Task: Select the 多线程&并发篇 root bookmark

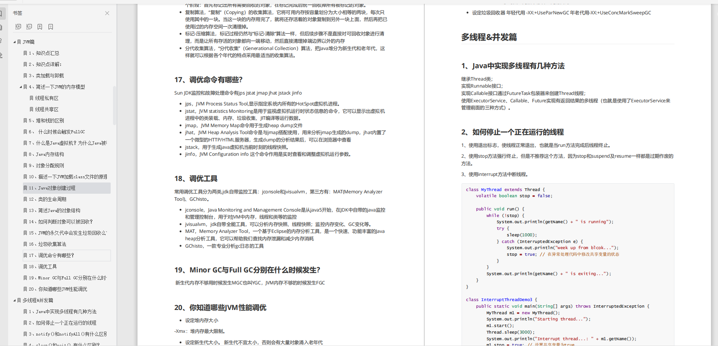Action: click(x=38, y=300)
